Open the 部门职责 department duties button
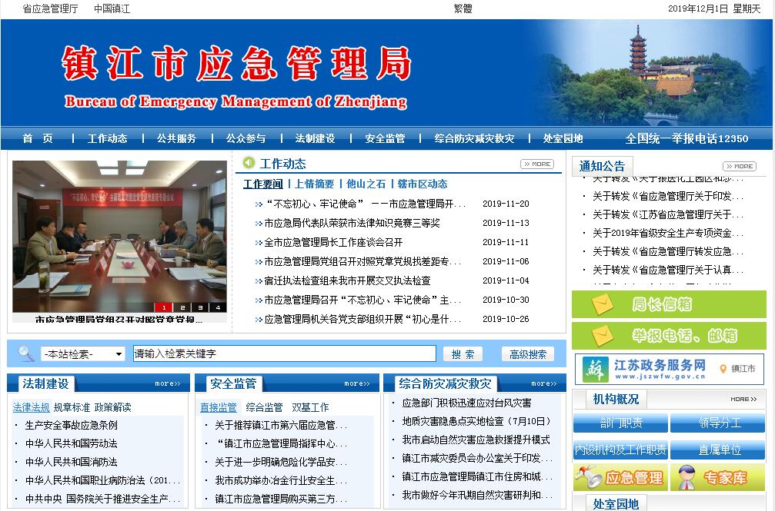Image resolution: width=775 pixels, height=511 pixels. click(620, 423)
